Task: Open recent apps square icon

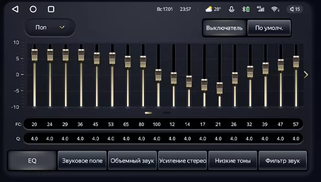Action: (51, 9)
